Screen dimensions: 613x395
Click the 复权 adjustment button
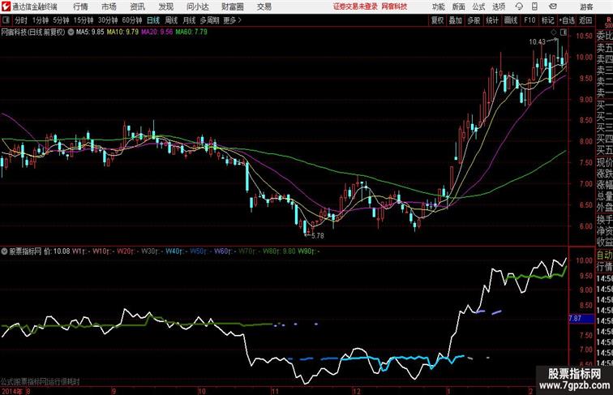438,20
